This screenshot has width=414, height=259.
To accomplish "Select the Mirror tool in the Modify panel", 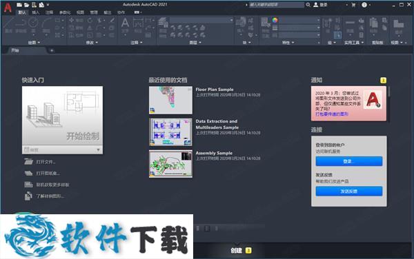I will point(90,28).
